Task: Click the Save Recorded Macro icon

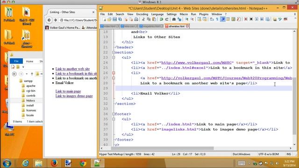Action: (267, 19)
